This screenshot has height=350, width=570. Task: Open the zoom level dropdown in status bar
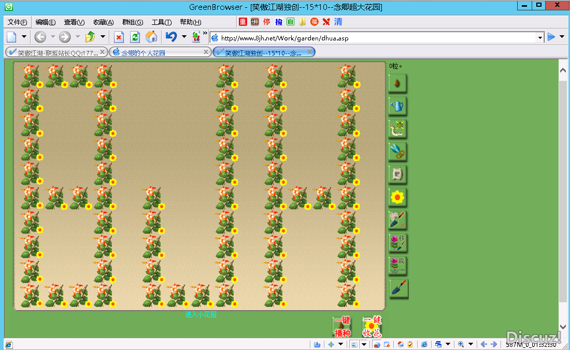471,344
